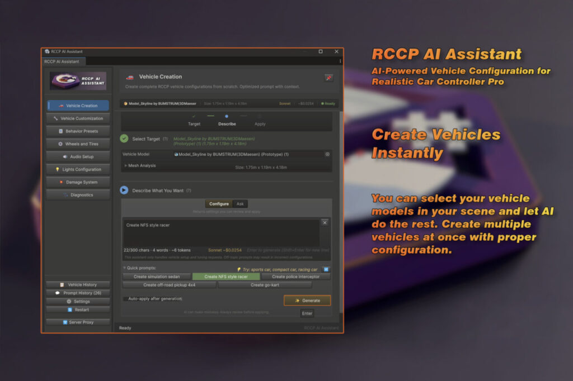The height and width of the screenshot is (381, 573).
Task: Click the Diagnostics icon in the sidebar
Action: [65, 194]
